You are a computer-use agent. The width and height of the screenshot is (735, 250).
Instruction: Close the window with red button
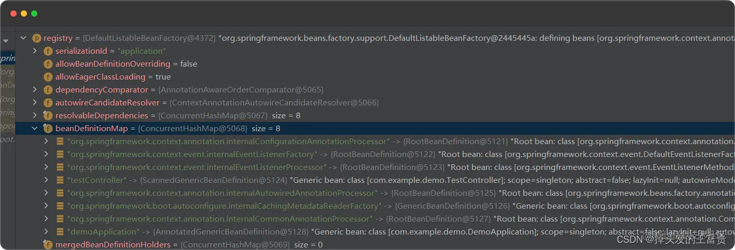pos(13,13)
